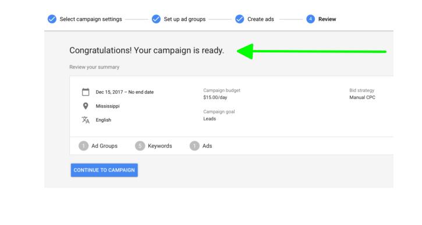
Task: Select the Review step label
Action: (327, 19)
